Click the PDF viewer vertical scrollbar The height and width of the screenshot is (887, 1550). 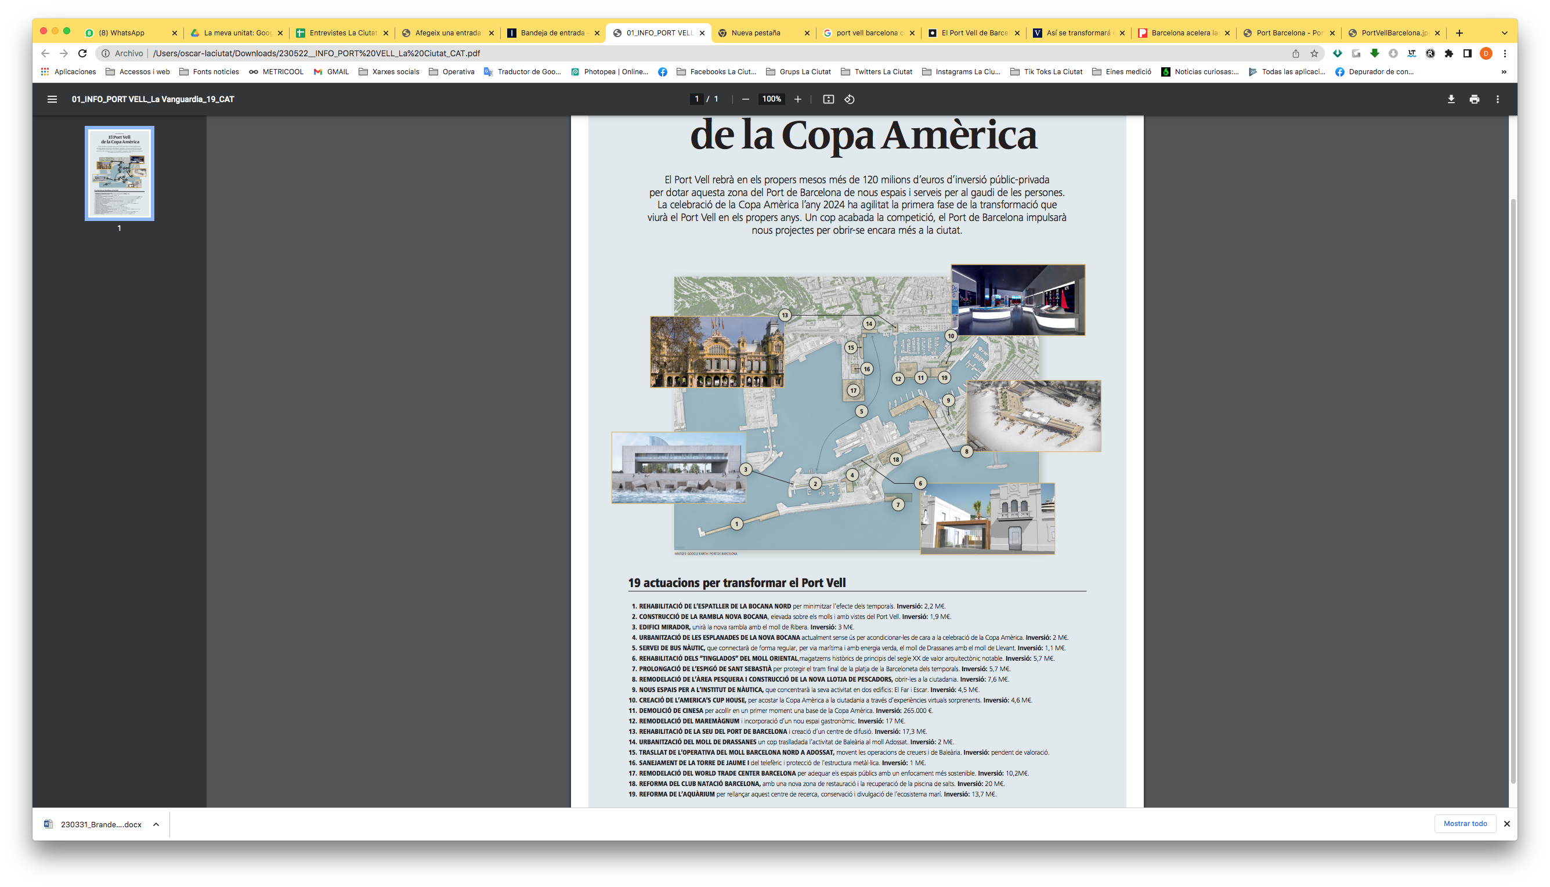coord(1513,491)
